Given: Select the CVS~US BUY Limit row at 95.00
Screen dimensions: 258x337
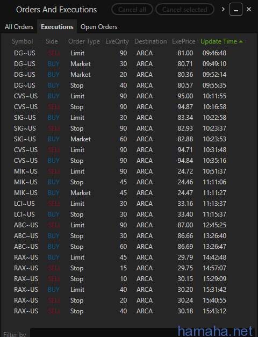Looking at the screenshot, I should tap(129, 96).
